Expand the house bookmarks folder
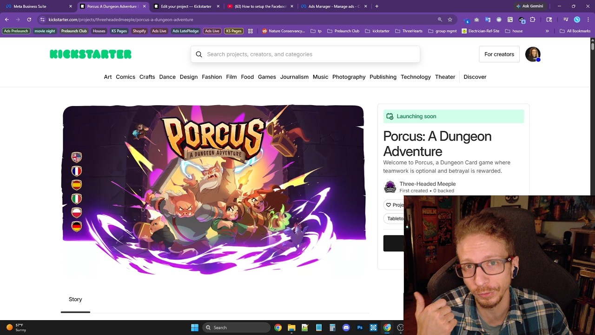The image size is (595, 335). click(514, 31)
